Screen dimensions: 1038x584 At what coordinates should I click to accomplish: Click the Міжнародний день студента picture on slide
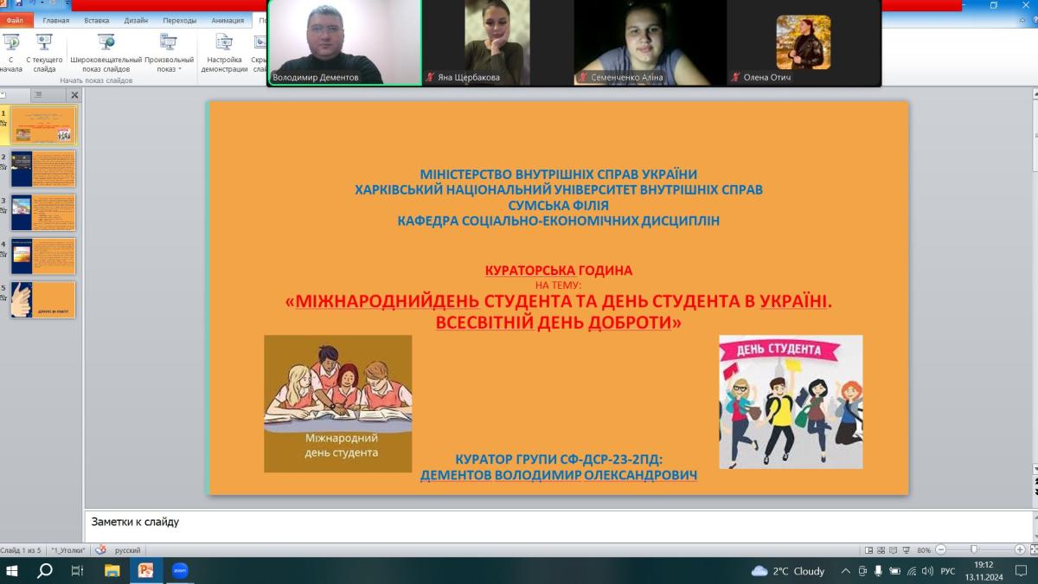click(337, 403)
